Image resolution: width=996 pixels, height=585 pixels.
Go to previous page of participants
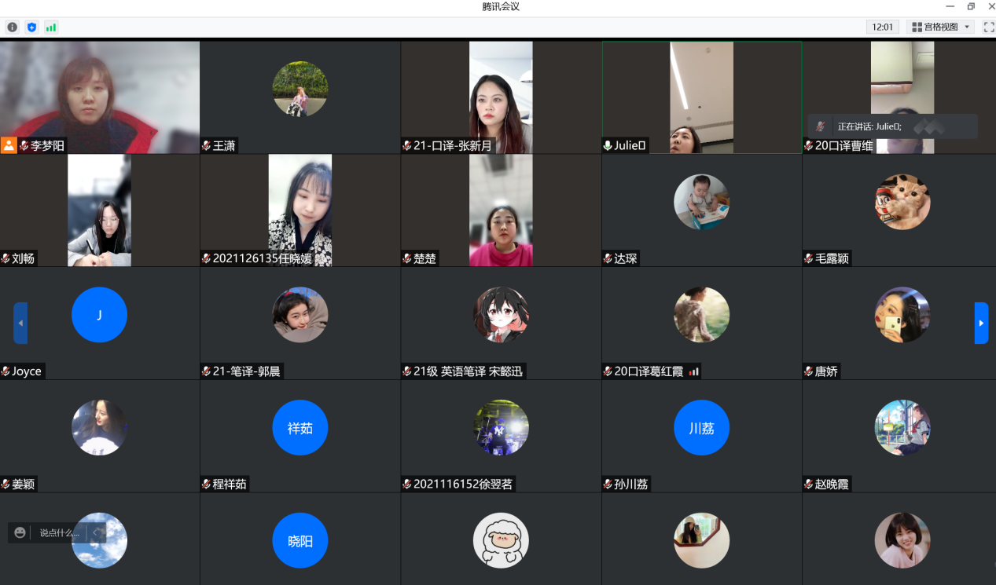click(20, 323)
